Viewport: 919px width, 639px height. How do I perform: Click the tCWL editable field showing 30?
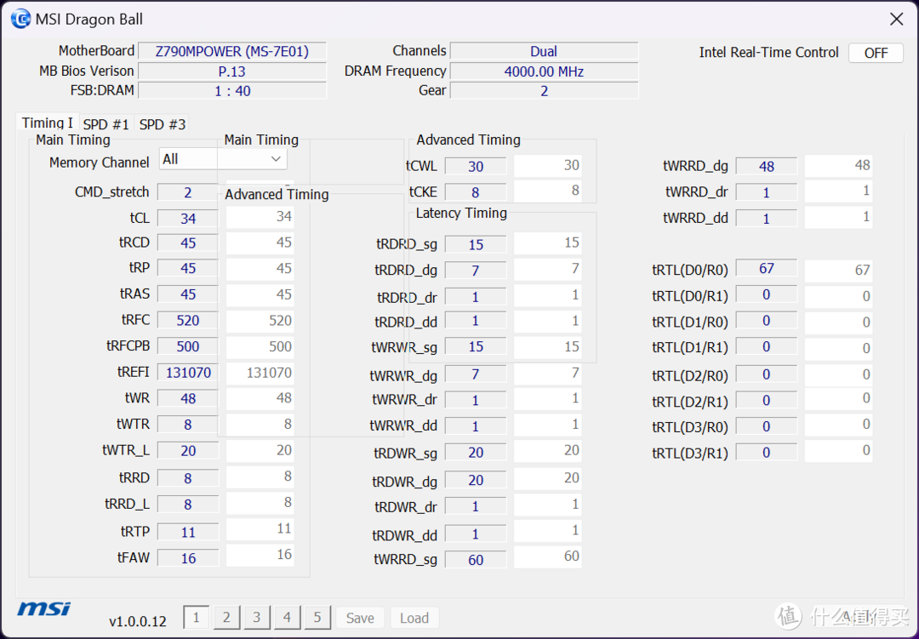(x=476, y=167)
